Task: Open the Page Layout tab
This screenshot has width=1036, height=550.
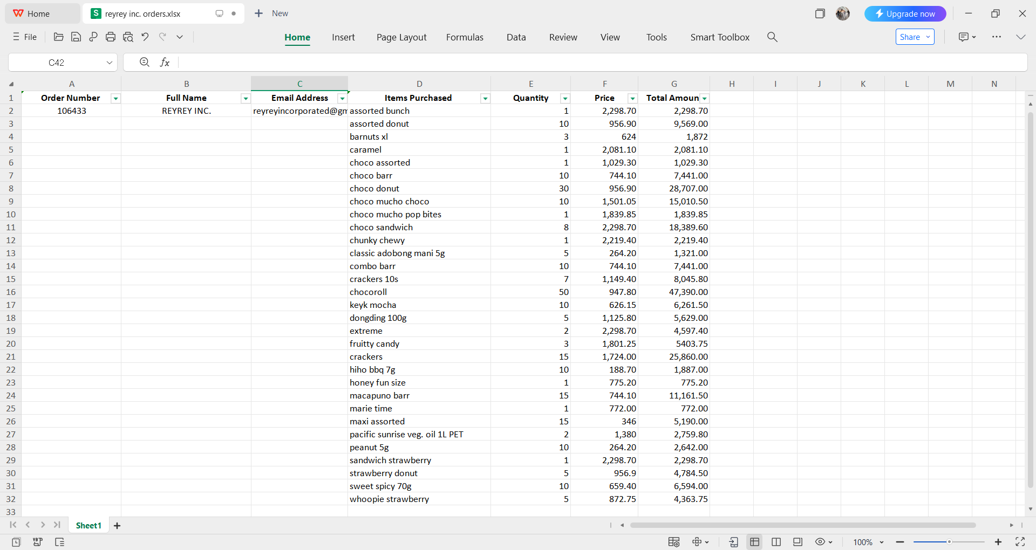Action: [x=401, y=37]
